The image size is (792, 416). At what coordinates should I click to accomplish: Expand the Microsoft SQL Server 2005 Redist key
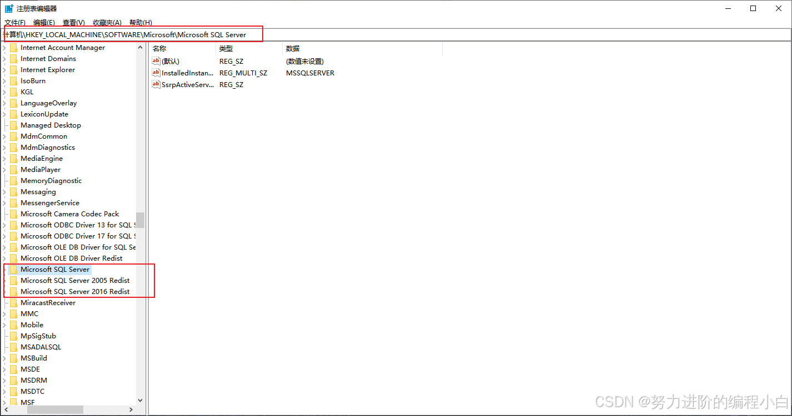[x=5, y=281]
